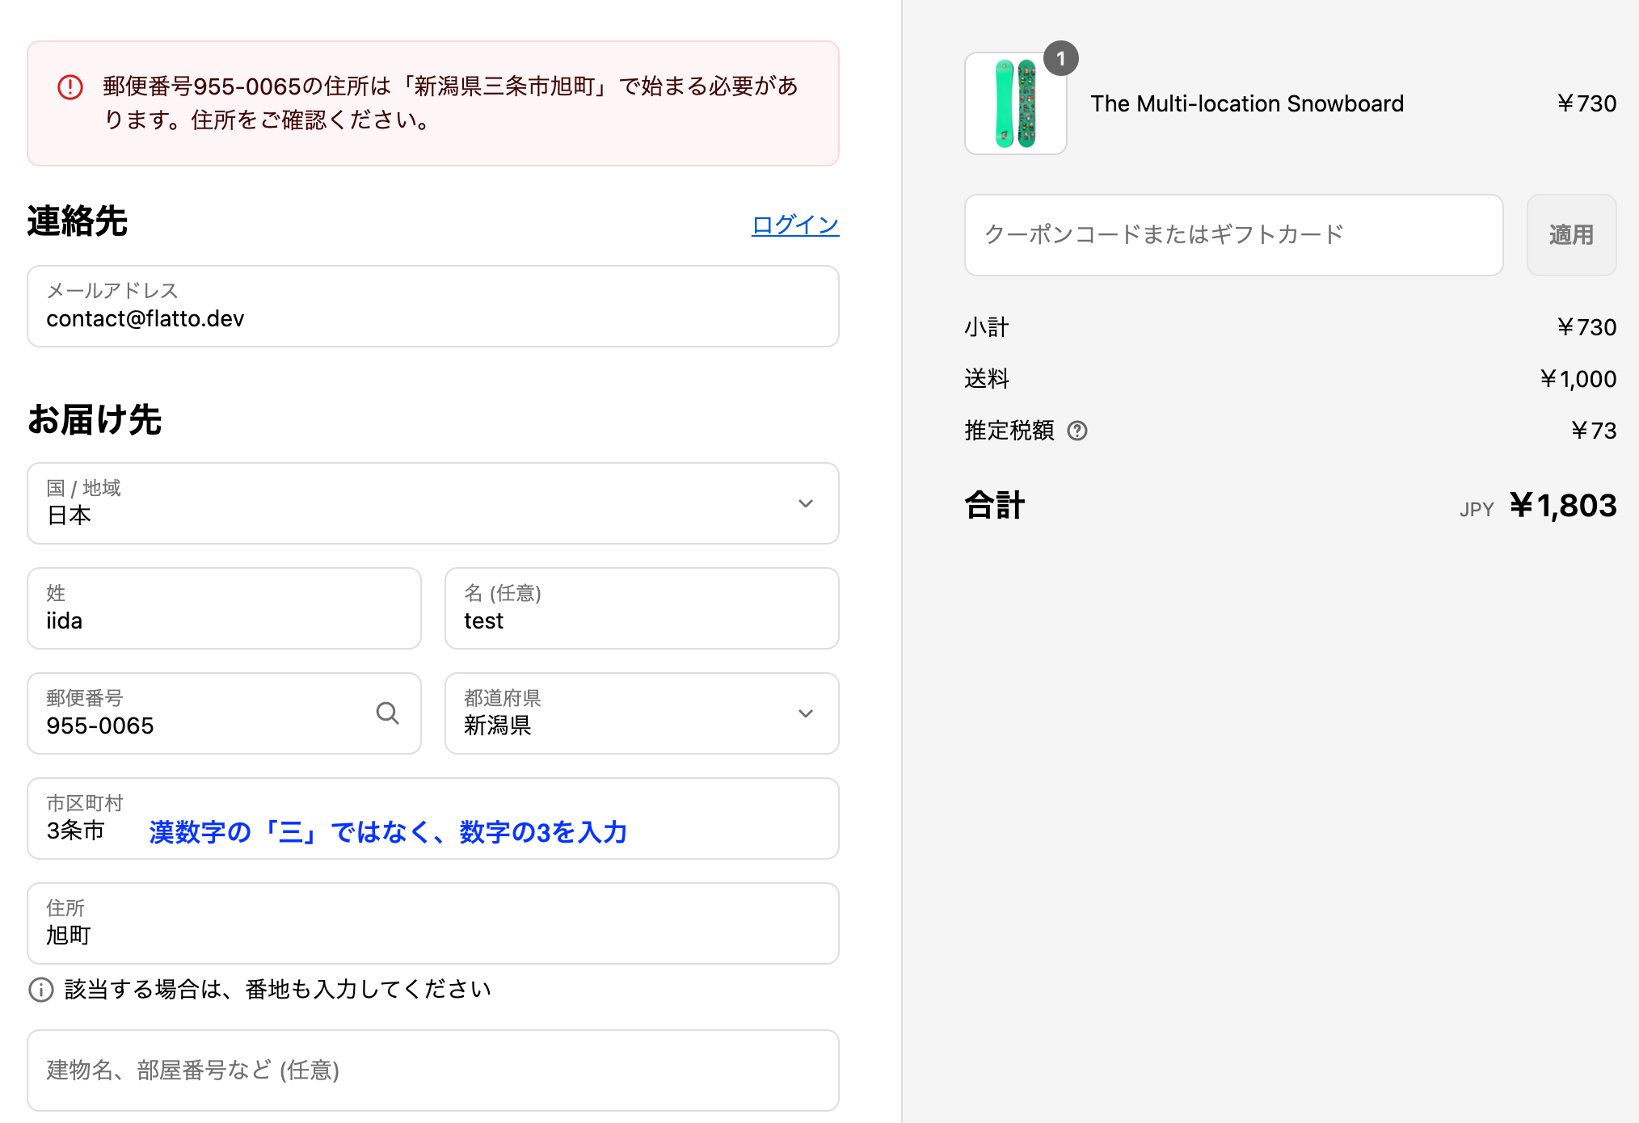
Task: Open the snowboard product thumbnail
Action: click(x=1015, y=103)
